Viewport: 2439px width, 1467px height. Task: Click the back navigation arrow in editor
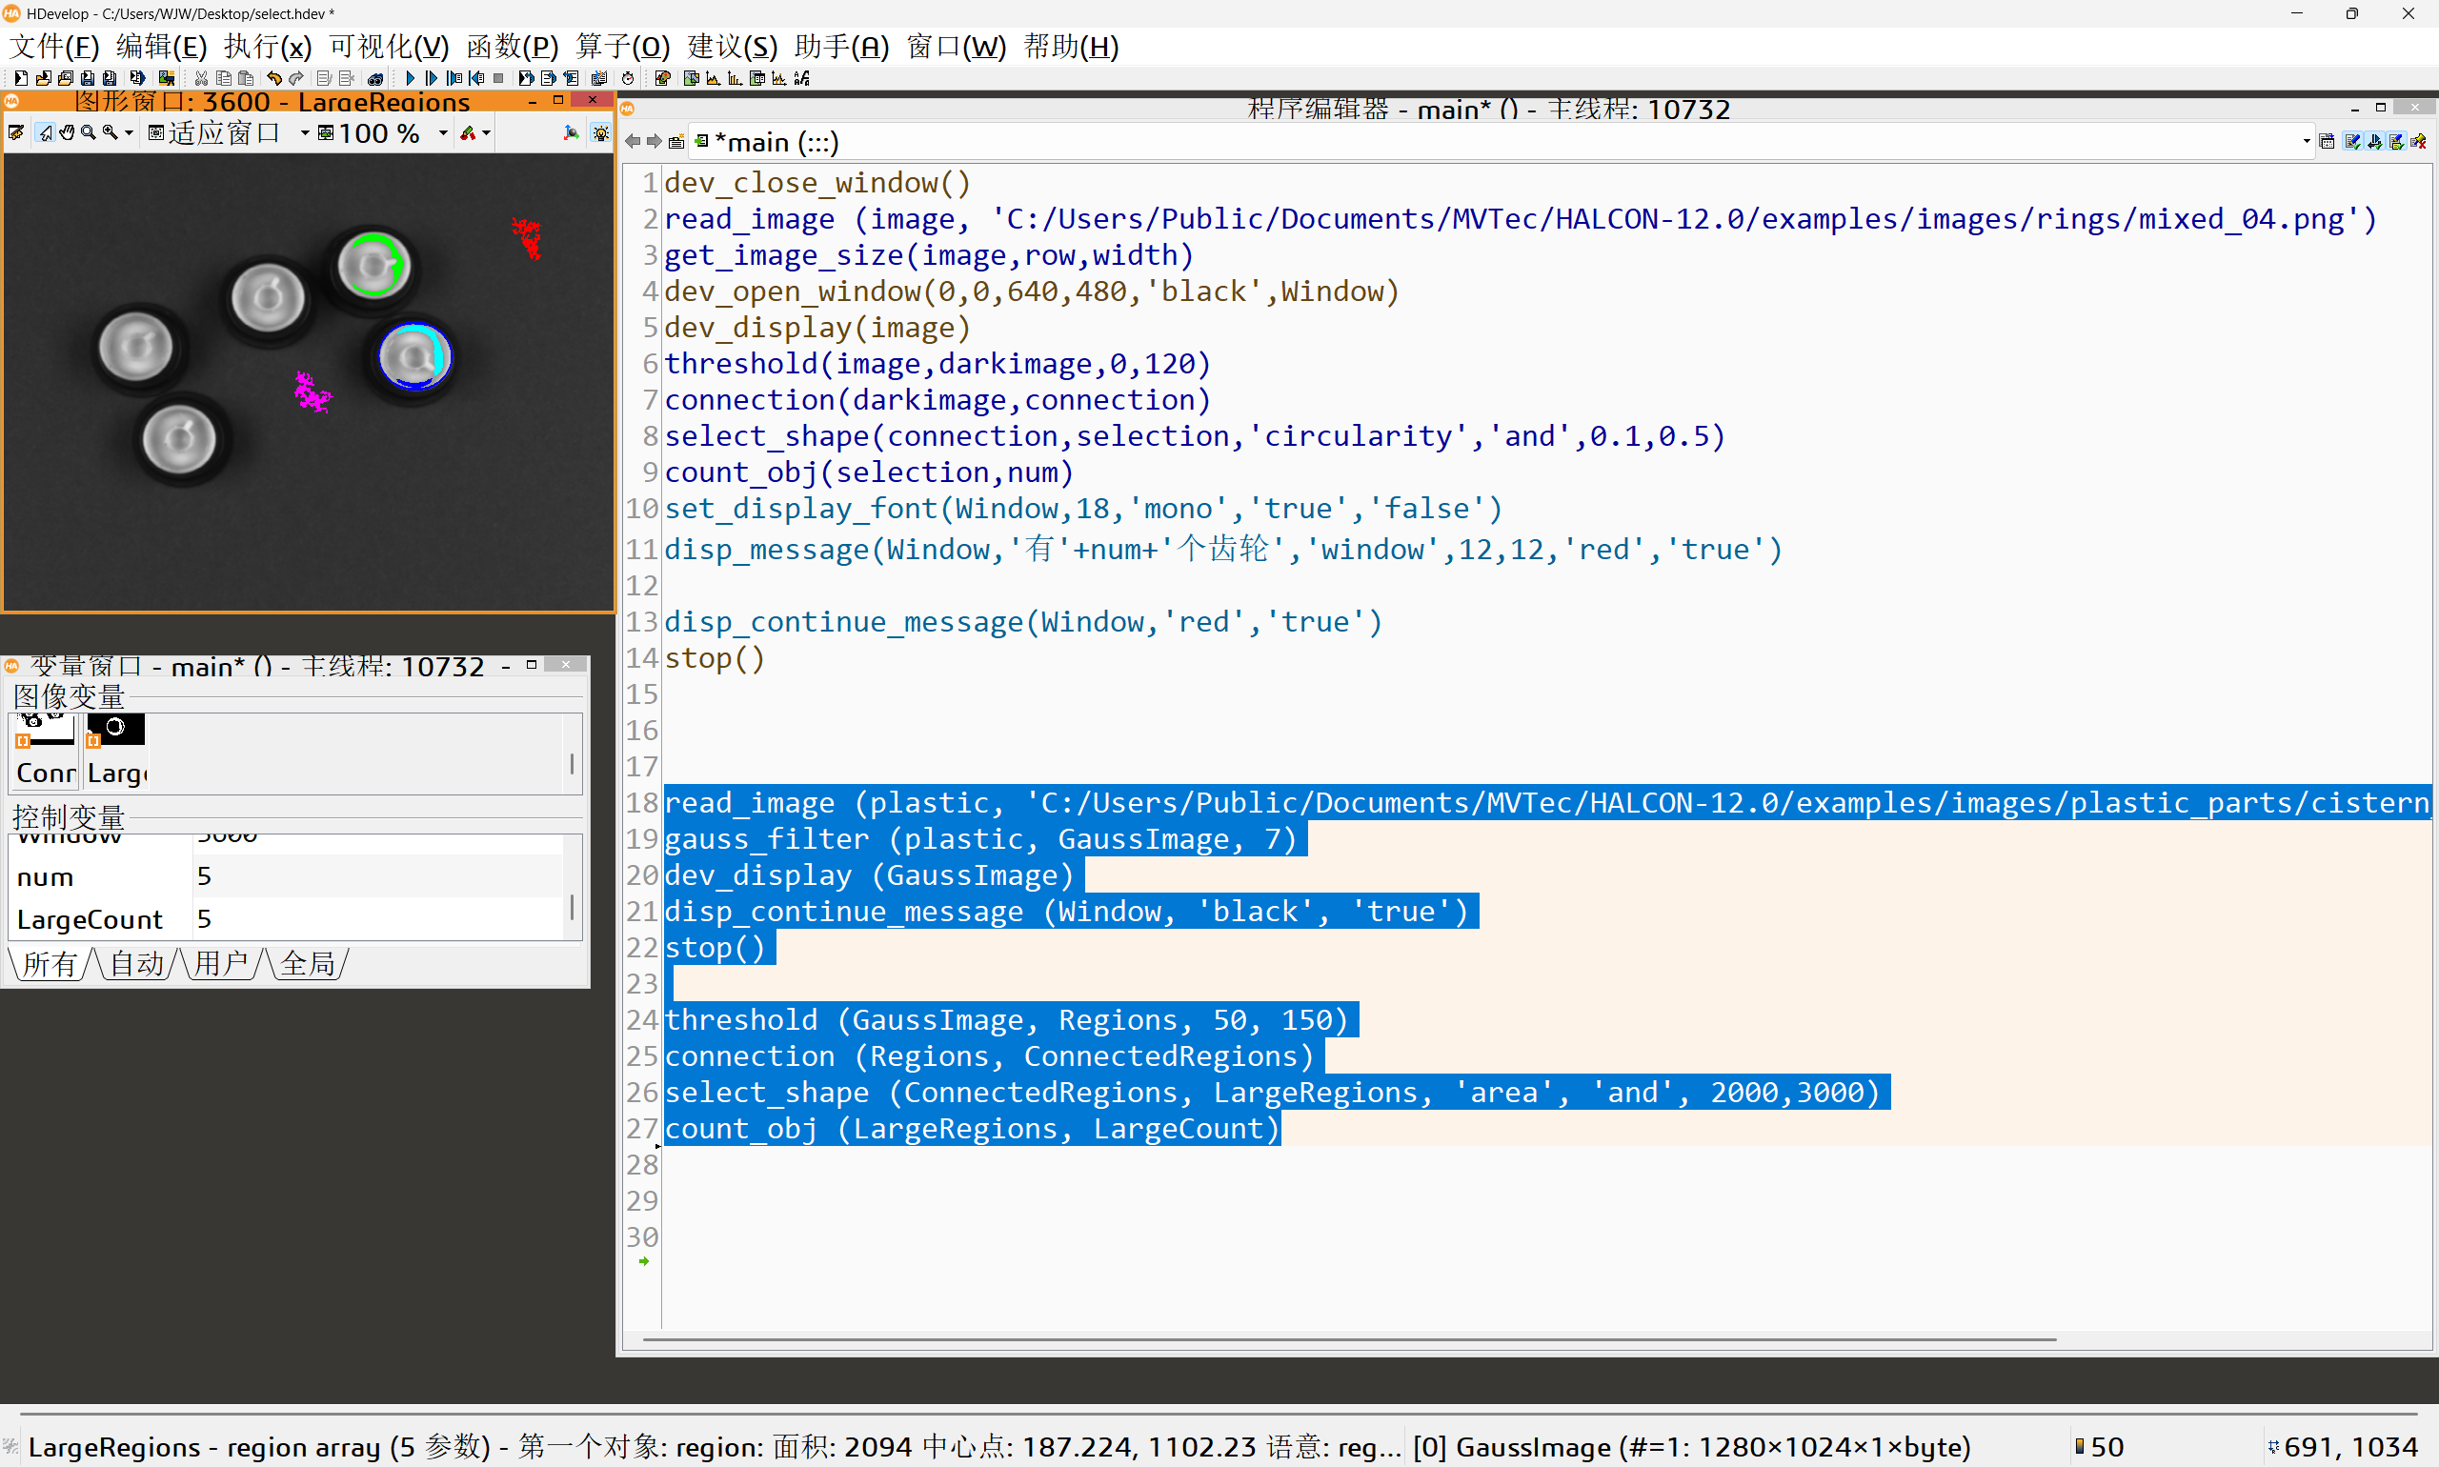coord(633,141)
